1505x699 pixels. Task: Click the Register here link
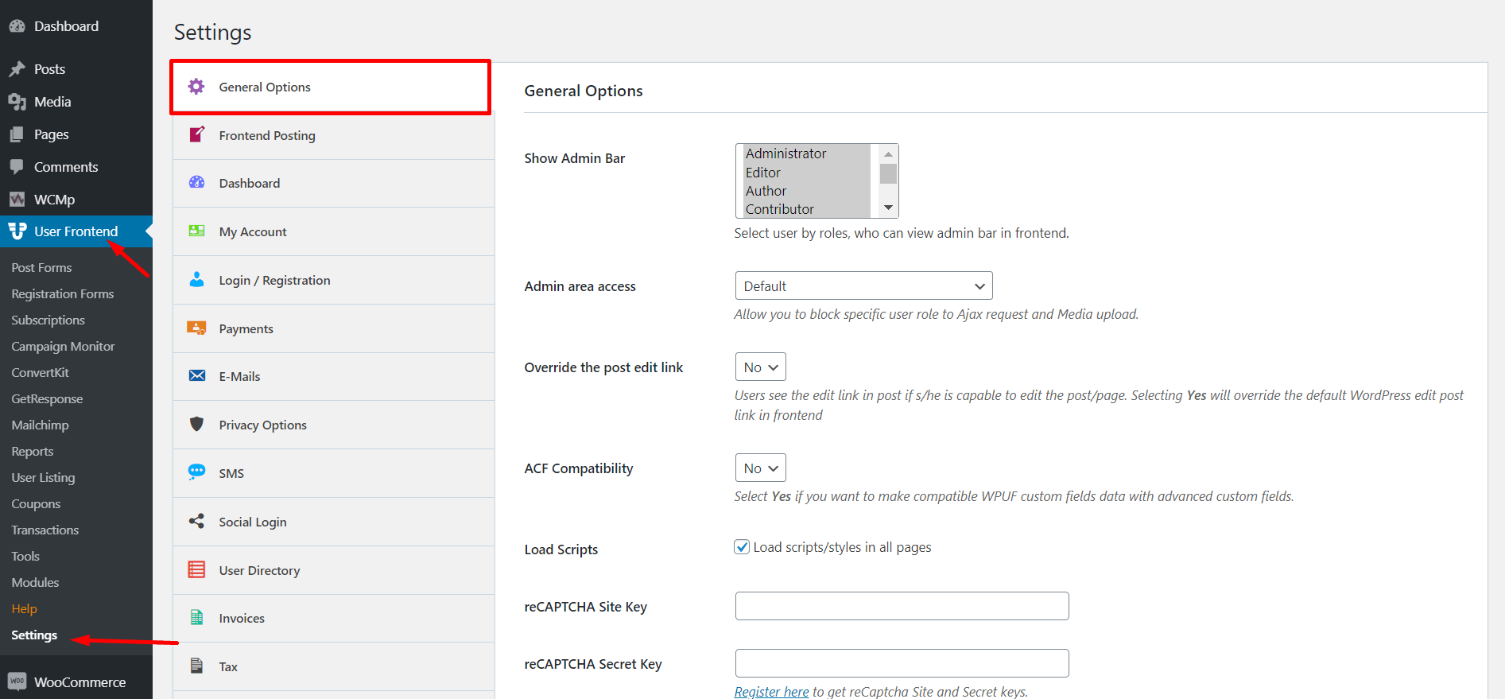click(771, 692)
